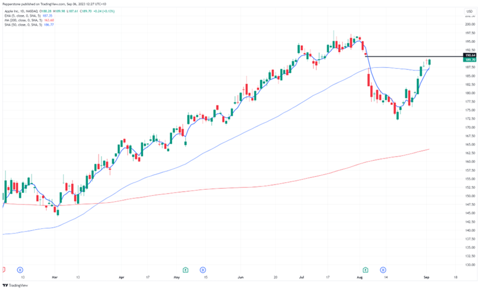Open the dividend marker before May 15
Screen dimensions: 480x290
pyautogui.click(x=202, y=270)
